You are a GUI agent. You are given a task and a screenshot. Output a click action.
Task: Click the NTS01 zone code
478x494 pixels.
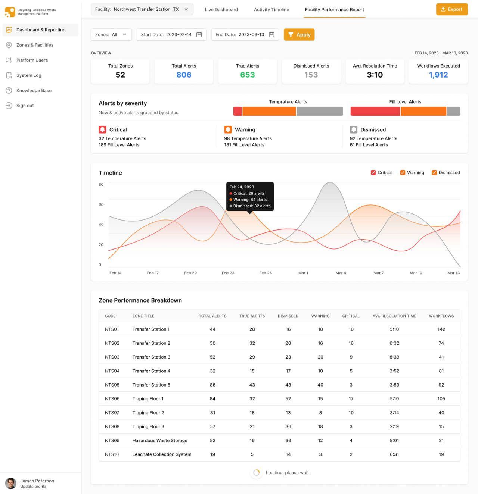pos(112,329)
